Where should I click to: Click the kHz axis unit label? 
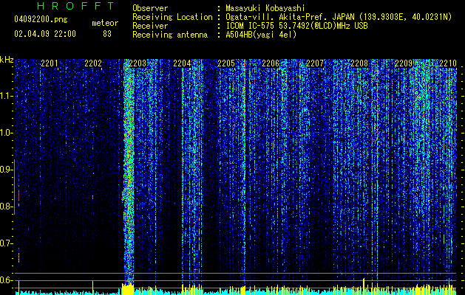pyautogui.click(x=7, y=60)
